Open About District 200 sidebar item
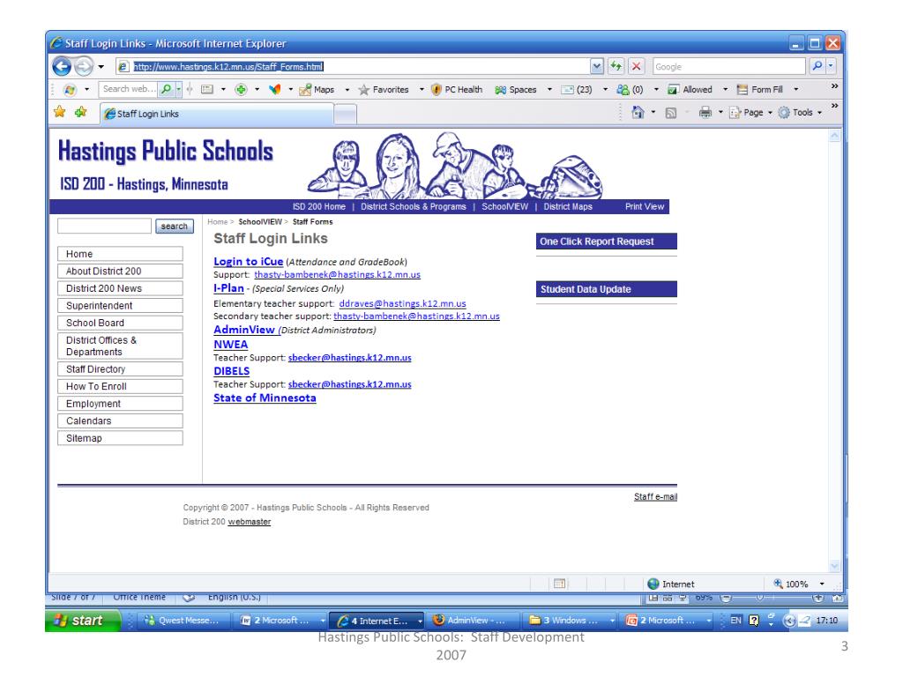The height and width of the screenshot is (677, 903). (x=120, y=272)
